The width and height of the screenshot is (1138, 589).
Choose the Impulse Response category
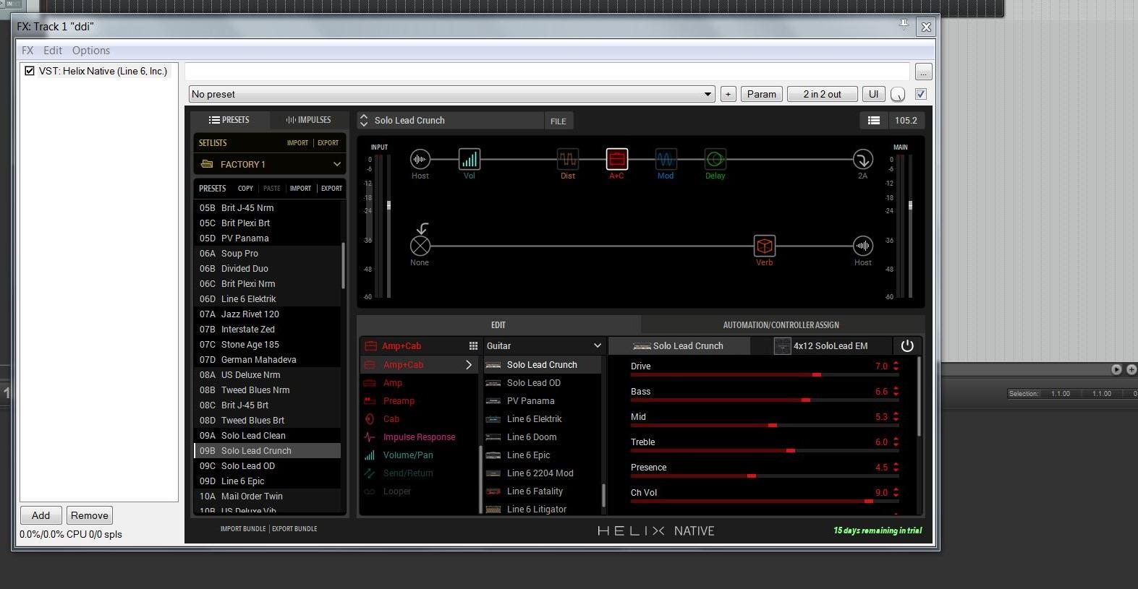(x=419, y=437)
